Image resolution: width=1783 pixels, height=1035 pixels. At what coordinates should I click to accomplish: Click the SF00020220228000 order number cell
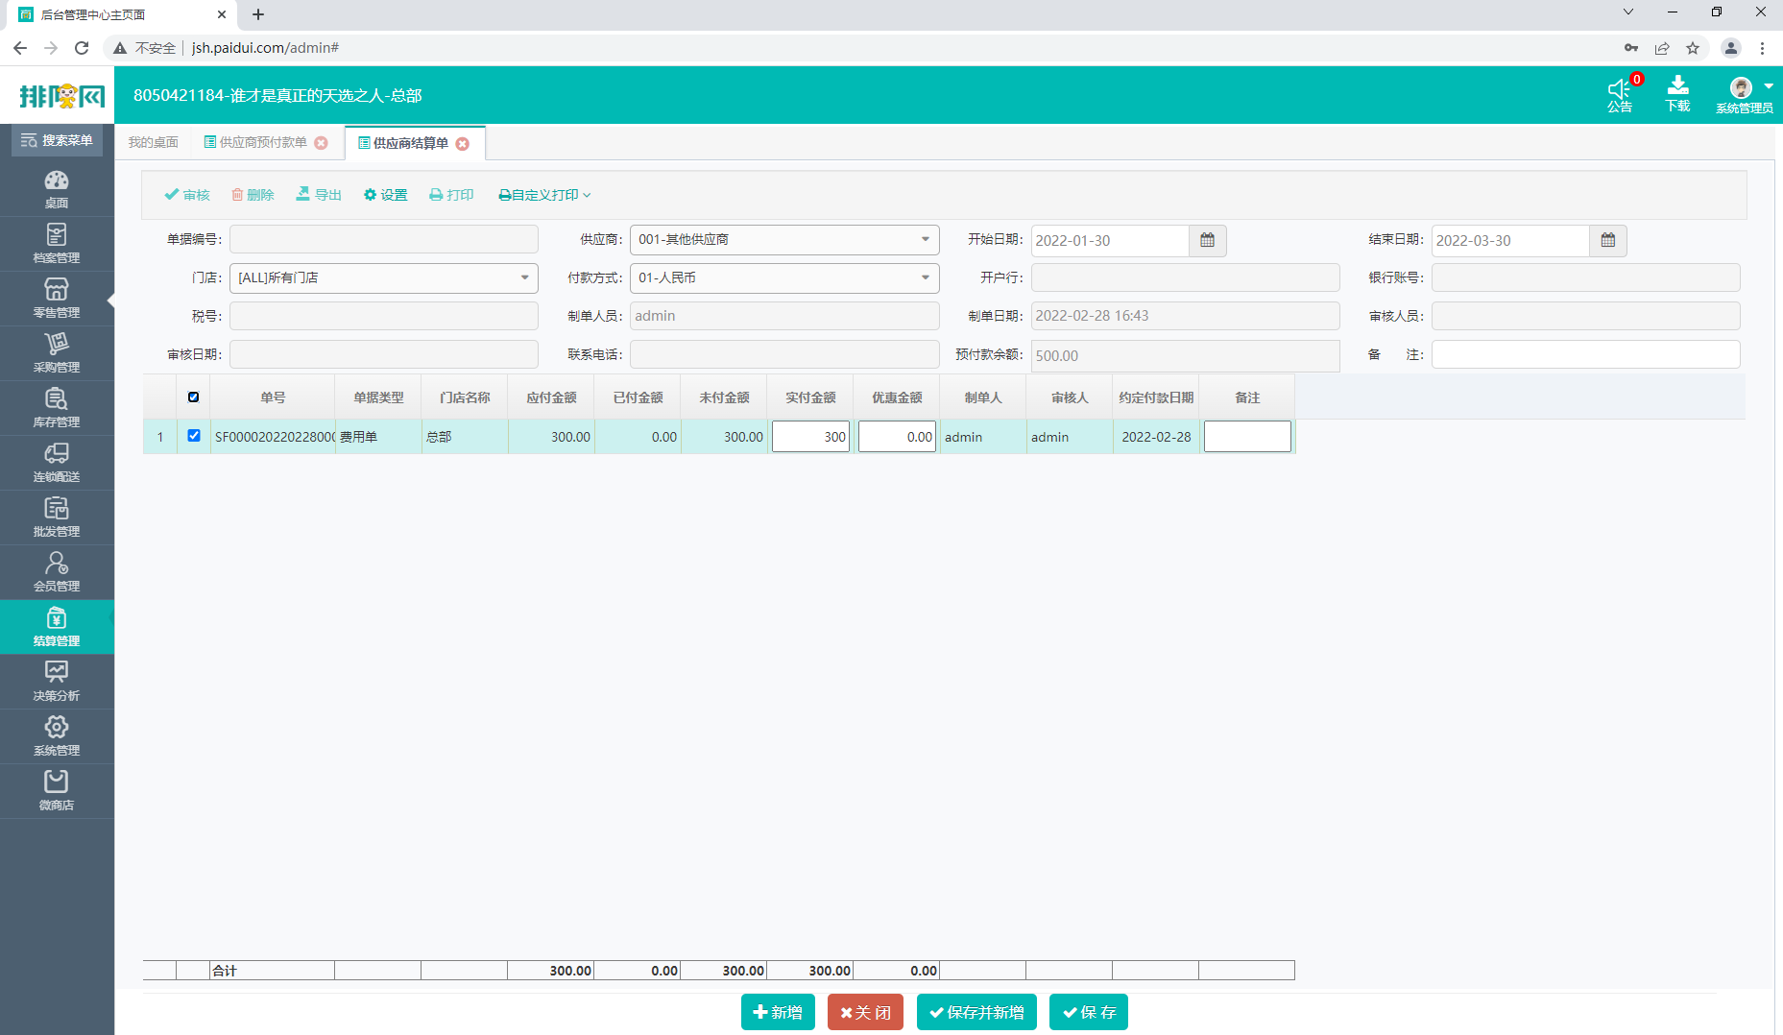point(273,437)
